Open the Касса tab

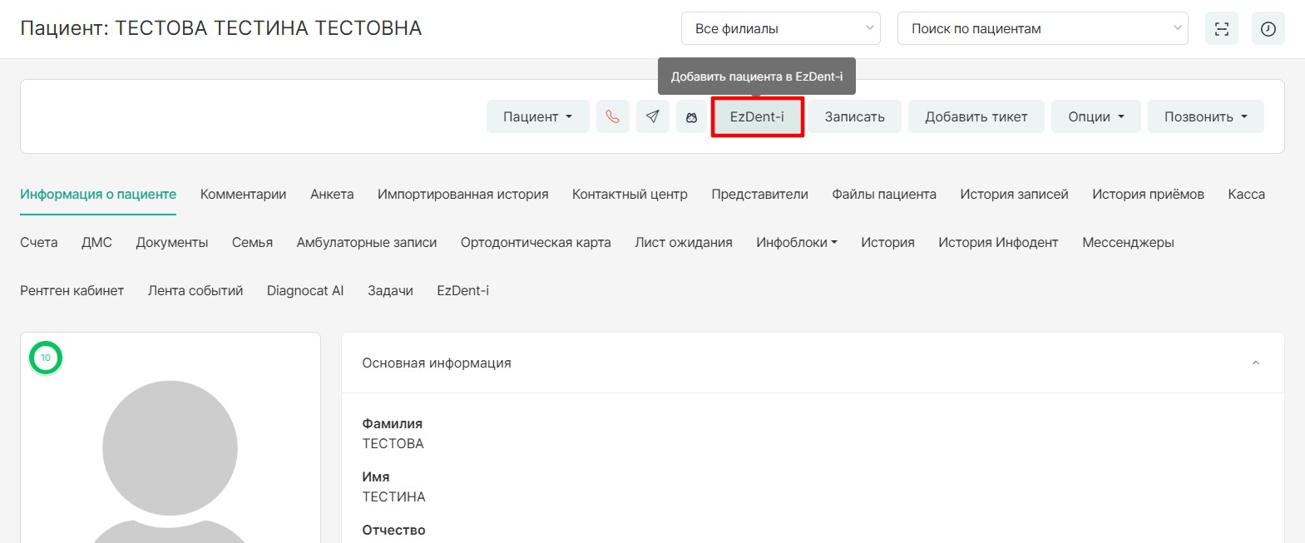pos(1246,194)
